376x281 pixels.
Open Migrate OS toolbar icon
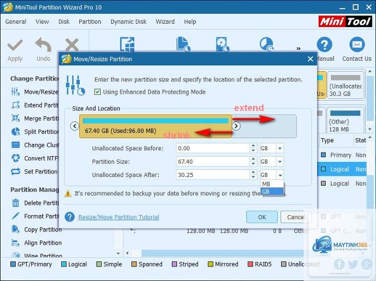tap(127, 44)
